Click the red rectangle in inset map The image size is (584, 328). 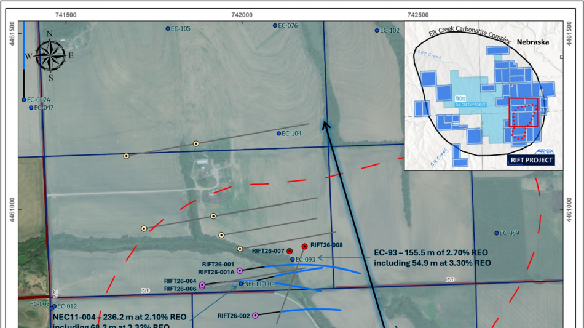[524, 113]
